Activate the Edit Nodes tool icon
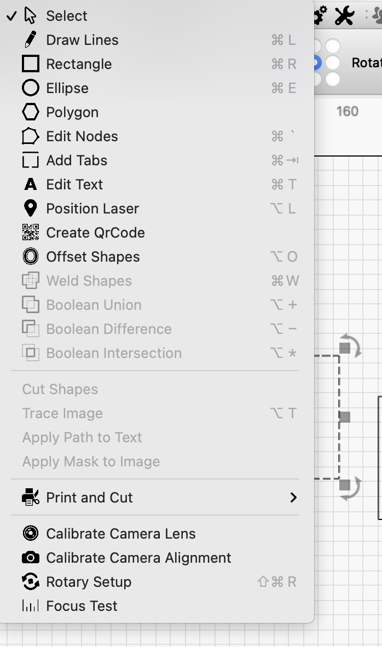The image size is (382, 647). [x=30, y=136]
